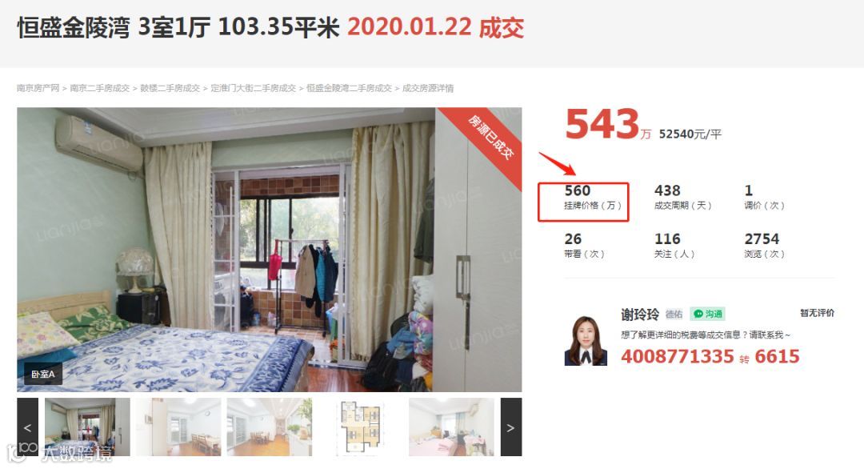Select the dining room thumbnail
864x469 pixels.
[178, 427]
